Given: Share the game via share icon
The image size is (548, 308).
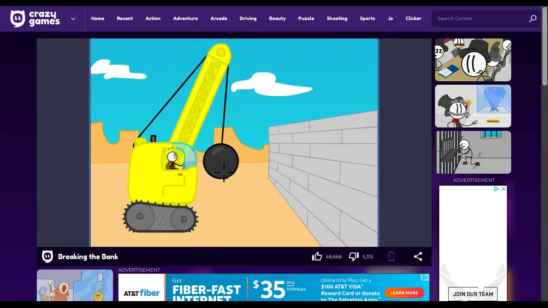Looking at the screenshot, I should (418, 257).
